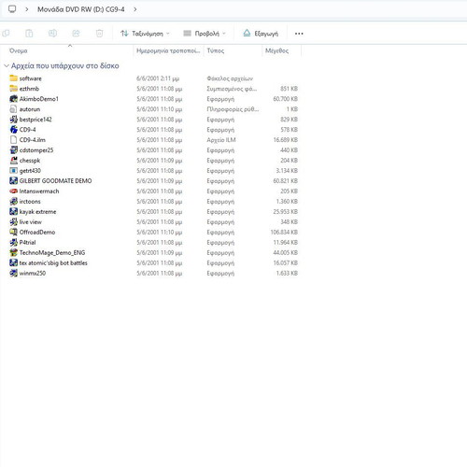The image size is (467, 467).
Task: Click the file name 'CD9-4.ilm'
Action: coord(33,140)
